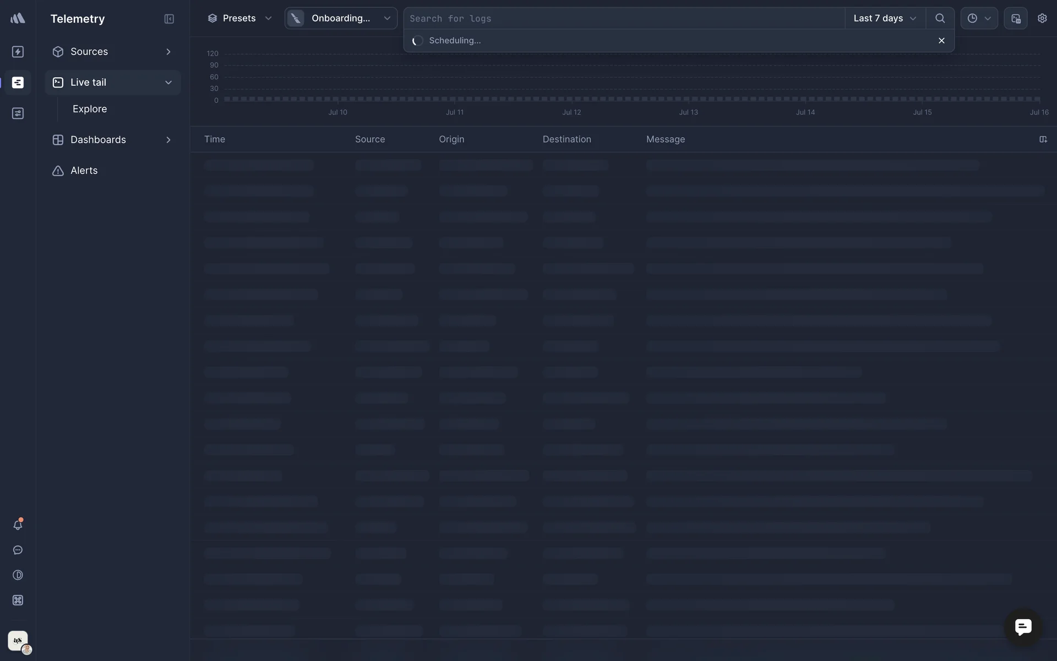Open the Explore sub-item
This screenshot has height=661, width=1057.
pos(90,109)
